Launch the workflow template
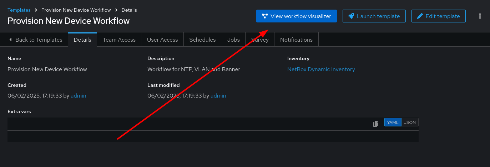490x167 pixels. (x=374, y=16)
